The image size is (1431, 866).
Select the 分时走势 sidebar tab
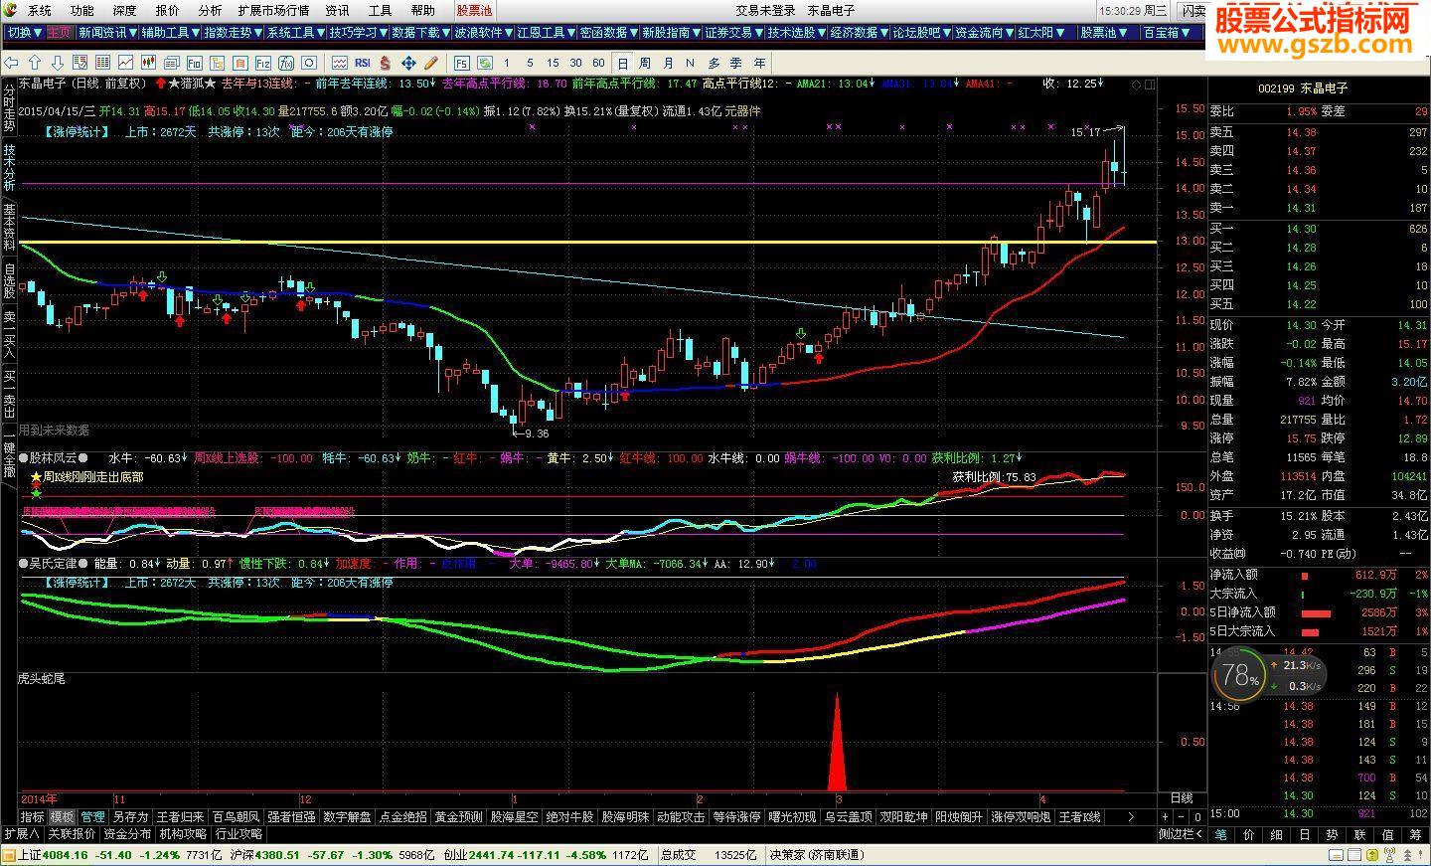(9, 109)
